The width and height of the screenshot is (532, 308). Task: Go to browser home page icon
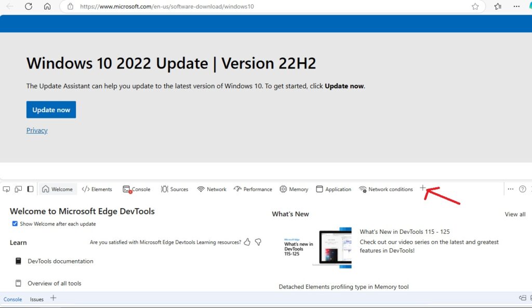47,6
